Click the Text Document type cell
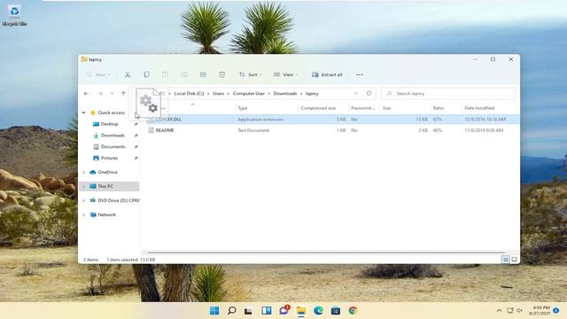Image resolution: width=567 pixels, height=319 pixels. click(253, 130)
